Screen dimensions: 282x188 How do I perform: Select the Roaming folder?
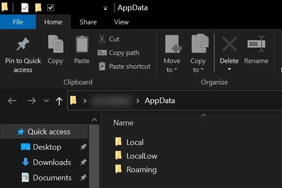(x=141, y=170)
